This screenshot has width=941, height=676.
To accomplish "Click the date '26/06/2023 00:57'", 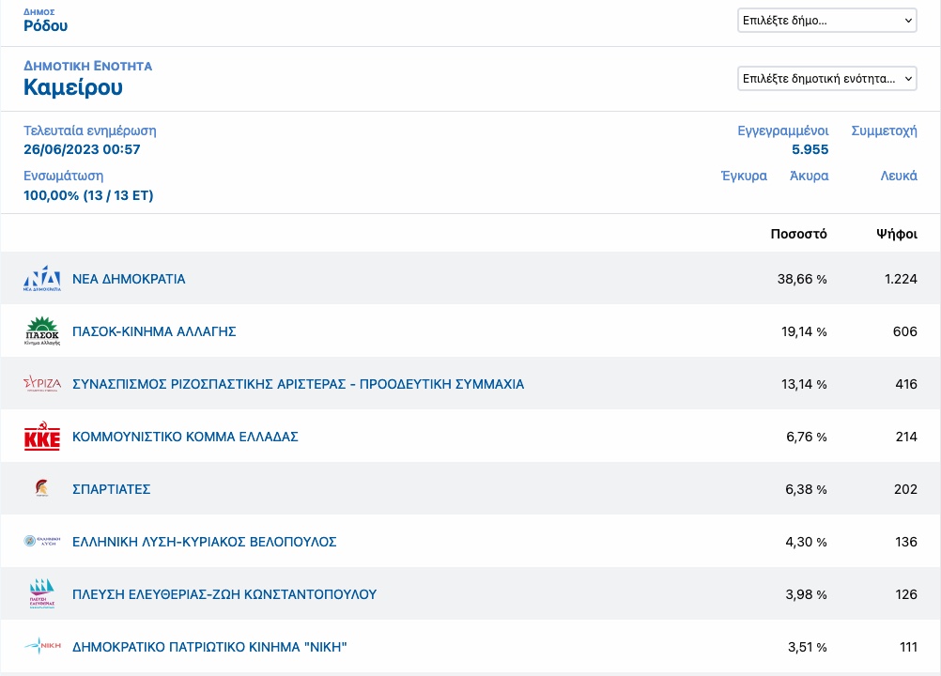I will tap(82, 149).
